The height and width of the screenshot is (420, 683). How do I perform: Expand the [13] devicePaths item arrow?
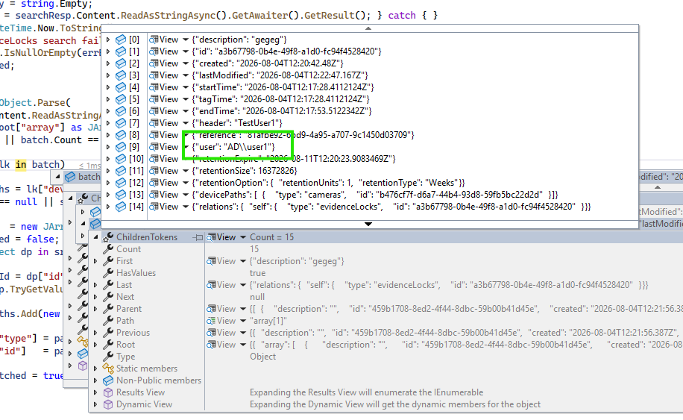[108, 195]
